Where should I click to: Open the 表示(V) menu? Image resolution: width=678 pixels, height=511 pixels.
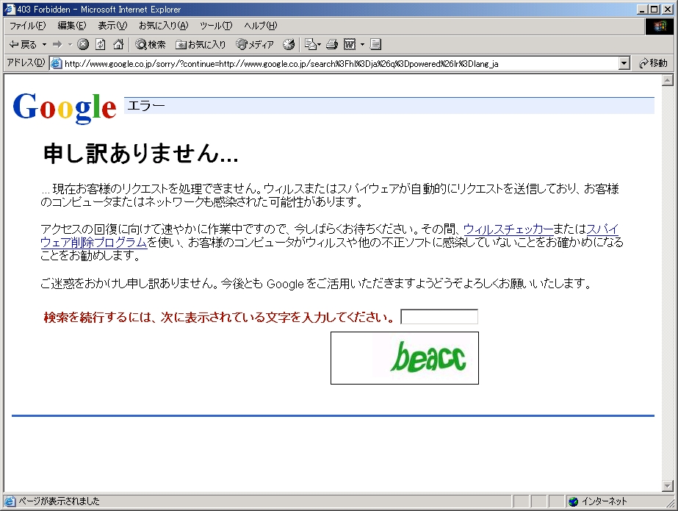click(112, 26)
